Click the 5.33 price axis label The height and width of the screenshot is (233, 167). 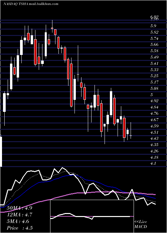click(x=154, y=70)
